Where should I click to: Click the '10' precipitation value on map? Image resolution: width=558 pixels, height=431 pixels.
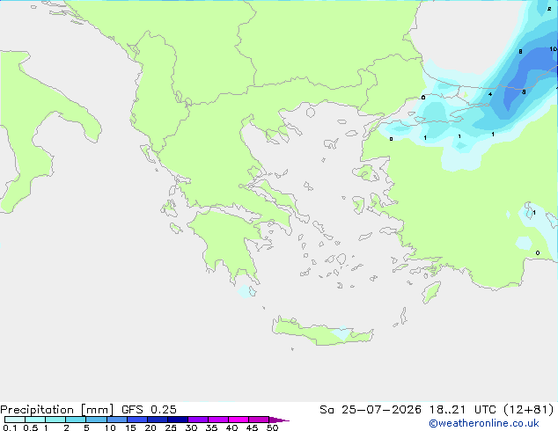tap(554, 49)
